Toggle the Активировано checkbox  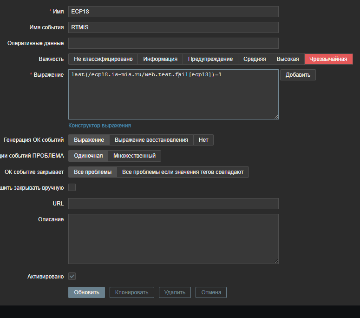point(72,276)
